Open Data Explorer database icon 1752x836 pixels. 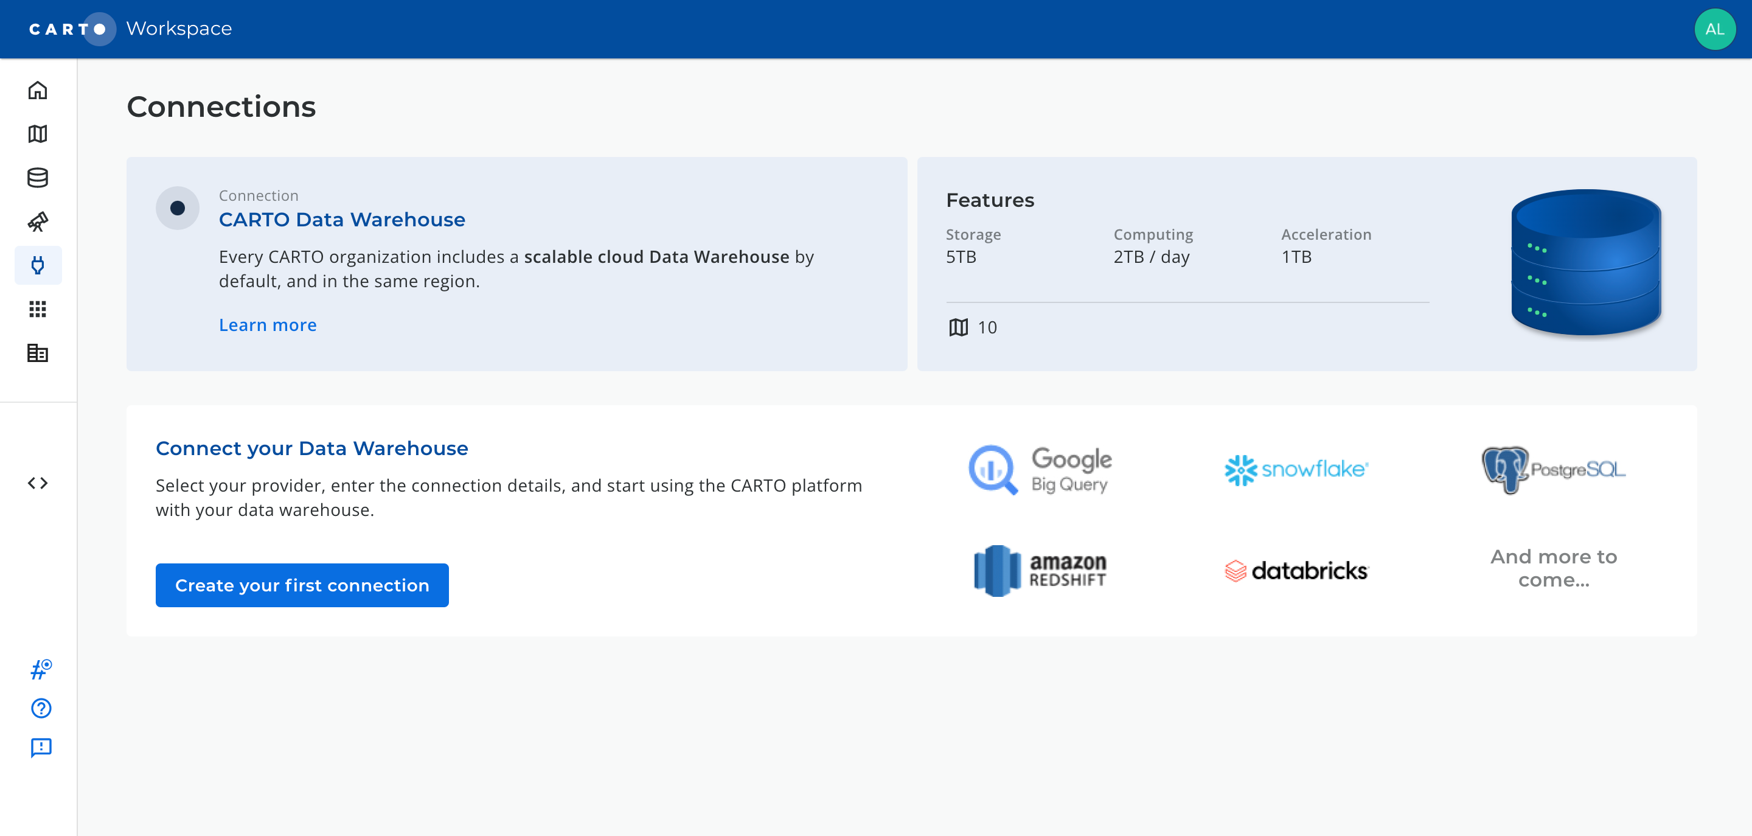tap(38, 178)
